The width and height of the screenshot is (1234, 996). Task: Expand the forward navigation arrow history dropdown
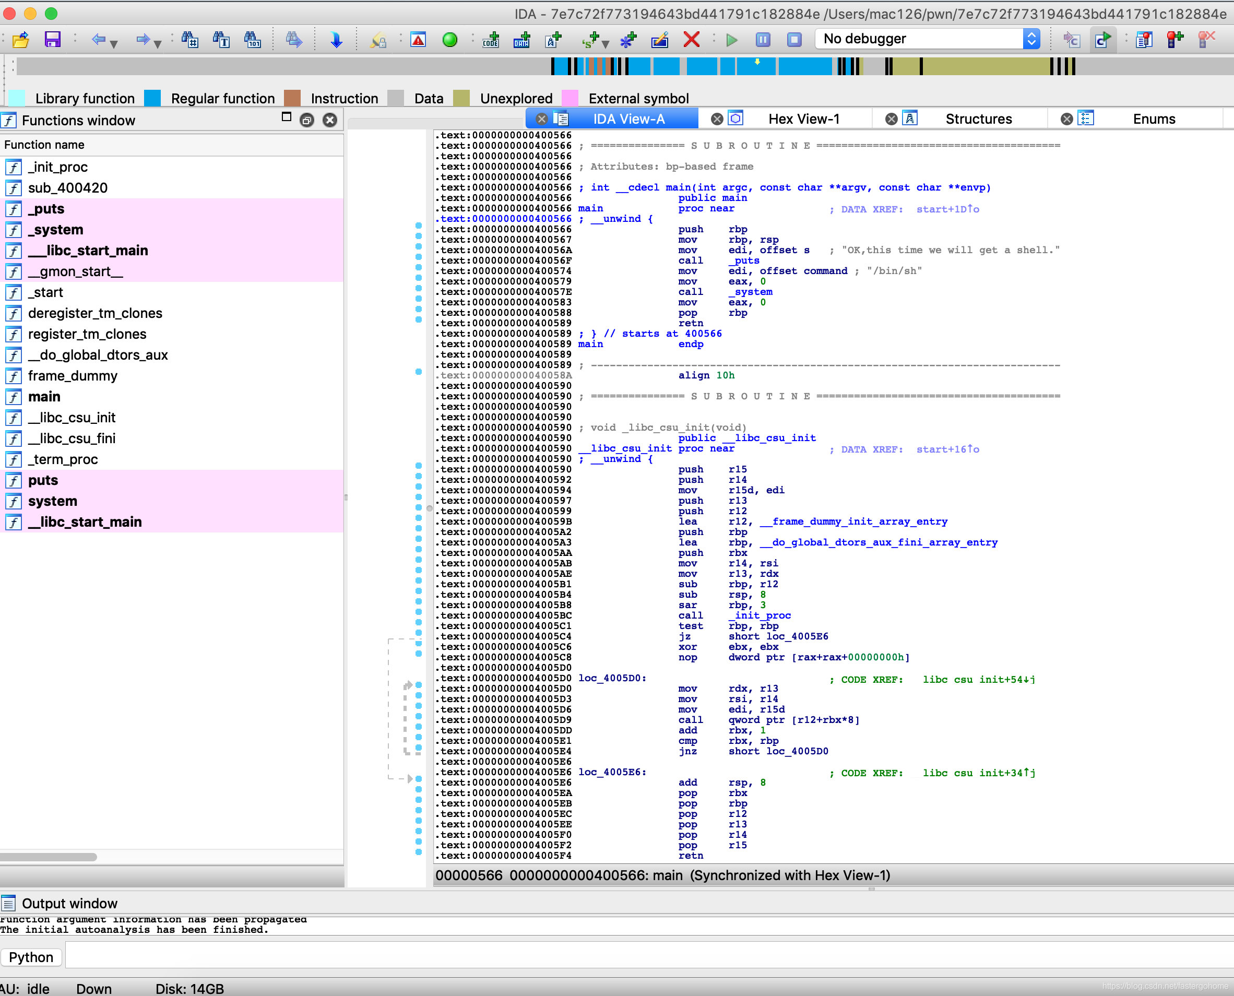click(158, 44)
